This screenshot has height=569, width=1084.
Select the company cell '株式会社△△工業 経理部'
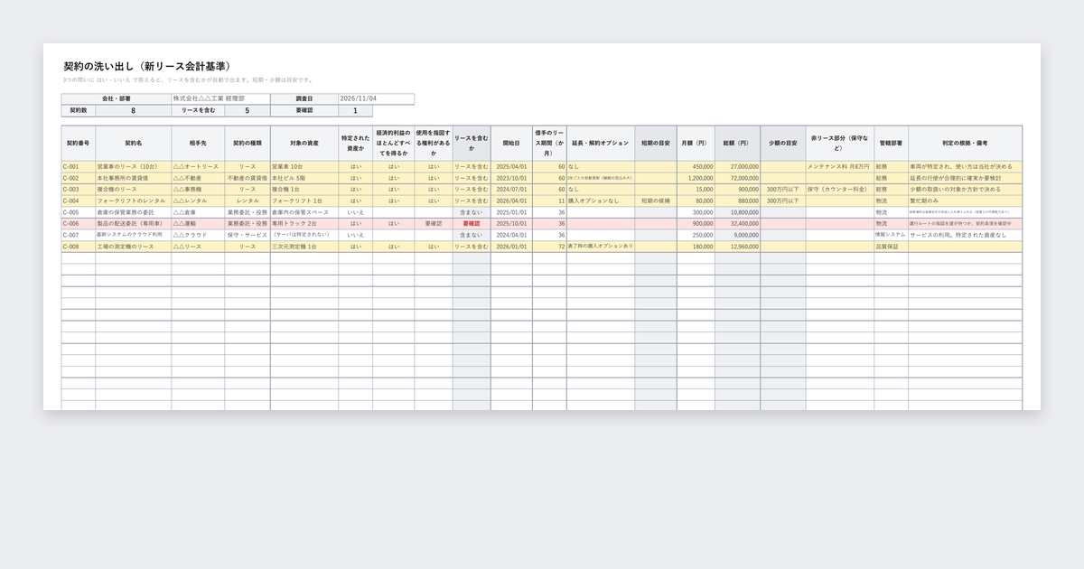[220, 98]
